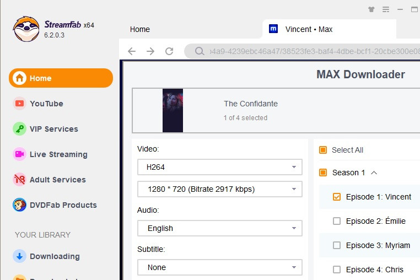Click the Season 1 label
Screen dimensions: 420x280
click(348, 173)
